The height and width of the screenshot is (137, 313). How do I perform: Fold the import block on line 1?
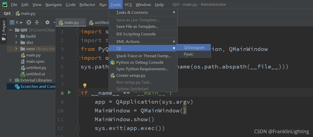[78, 32]
